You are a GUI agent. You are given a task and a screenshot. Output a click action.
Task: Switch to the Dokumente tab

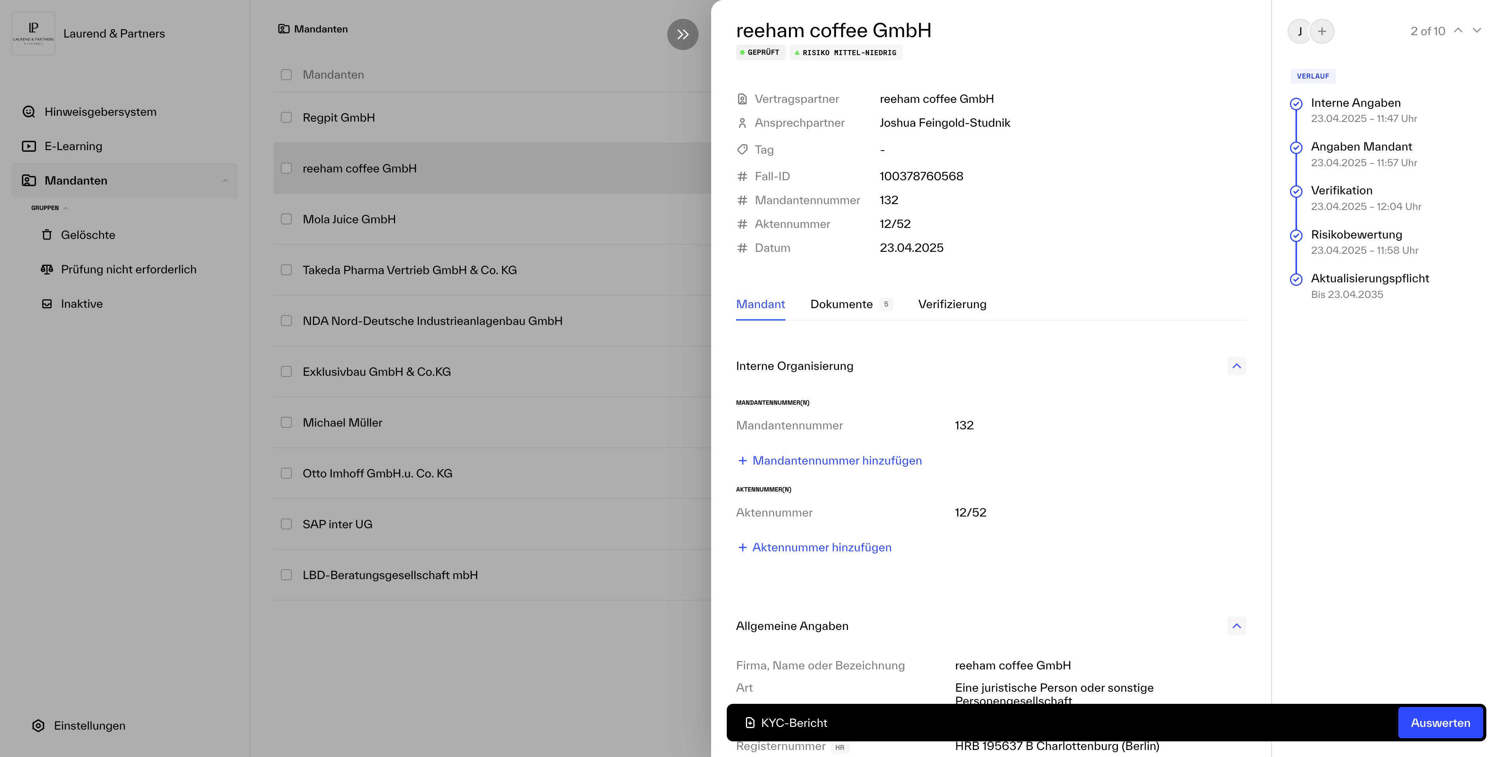pos(841,304)
